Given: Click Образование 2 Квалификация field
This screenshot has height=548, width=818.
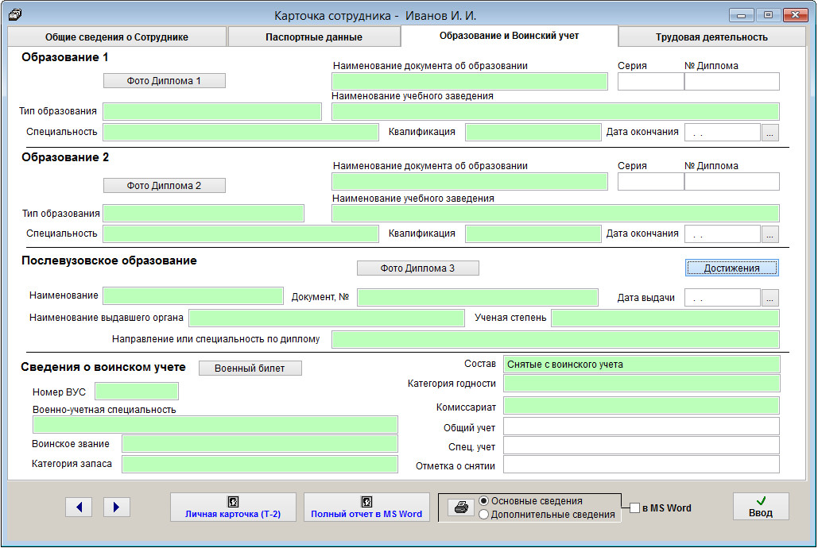Looking at the screenshot, I should click(533, 234).
